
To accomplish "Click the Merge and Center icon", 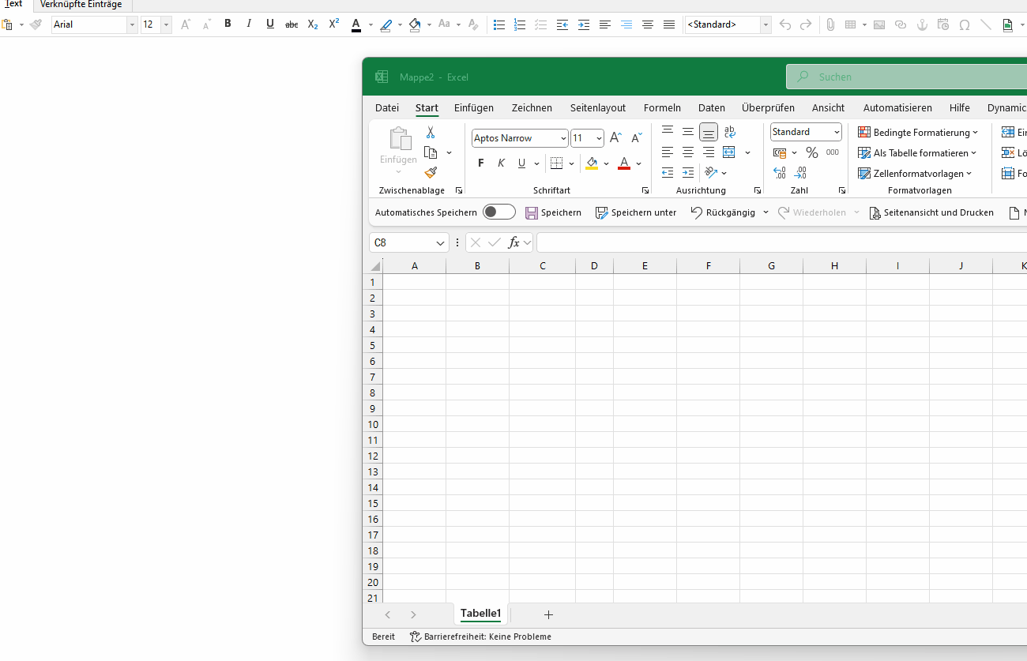I will 729,152.
